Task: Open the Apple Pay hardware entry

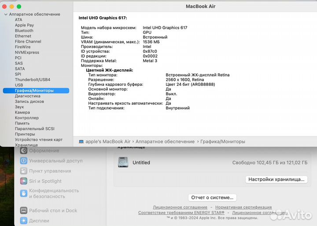Action: click(x=24, y=25)
